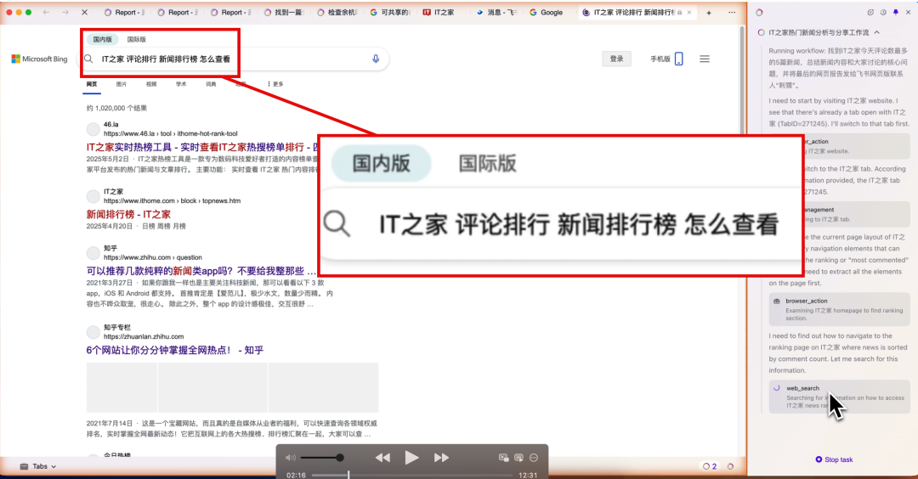
Task: Click the video volume slider
Action: coord(321,458)
